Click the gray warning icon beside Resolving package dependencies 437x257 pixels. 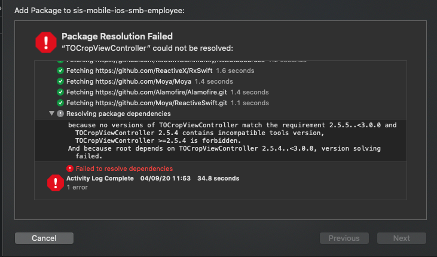60,114
